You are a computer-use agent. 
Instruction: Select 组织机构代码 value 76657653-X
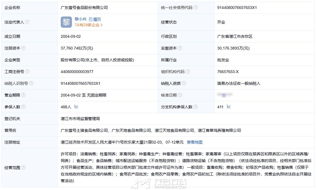coord(228,72)
